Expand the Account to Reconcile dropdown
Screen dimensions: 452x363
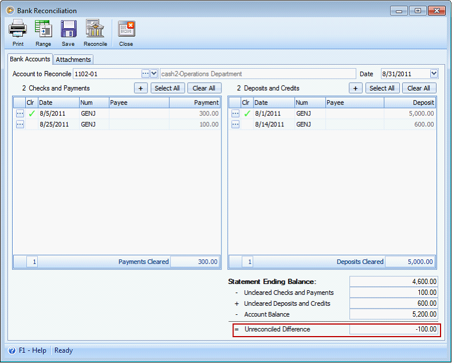[x=154, y=74]
